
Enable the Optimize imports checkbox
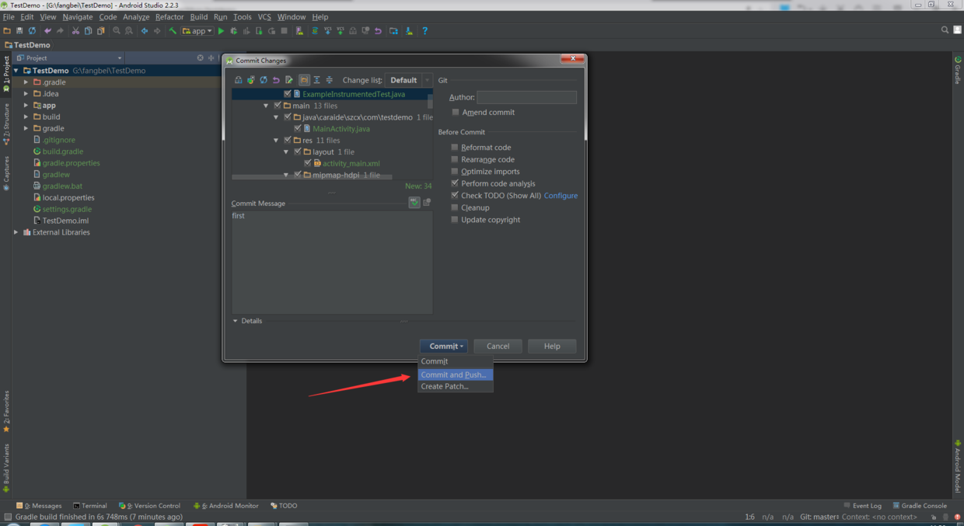pos(455,172)
